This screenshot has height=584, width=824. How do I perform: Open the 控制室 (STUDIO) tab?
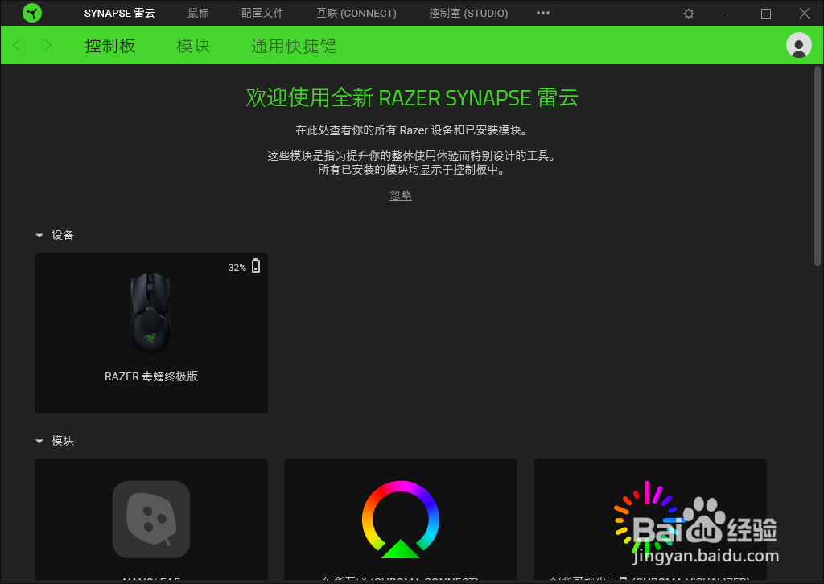(x=468, y=13)
